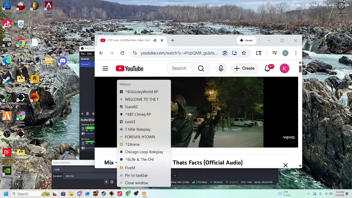
Task: View site information icon in address bar
Action: pos(135,53)
